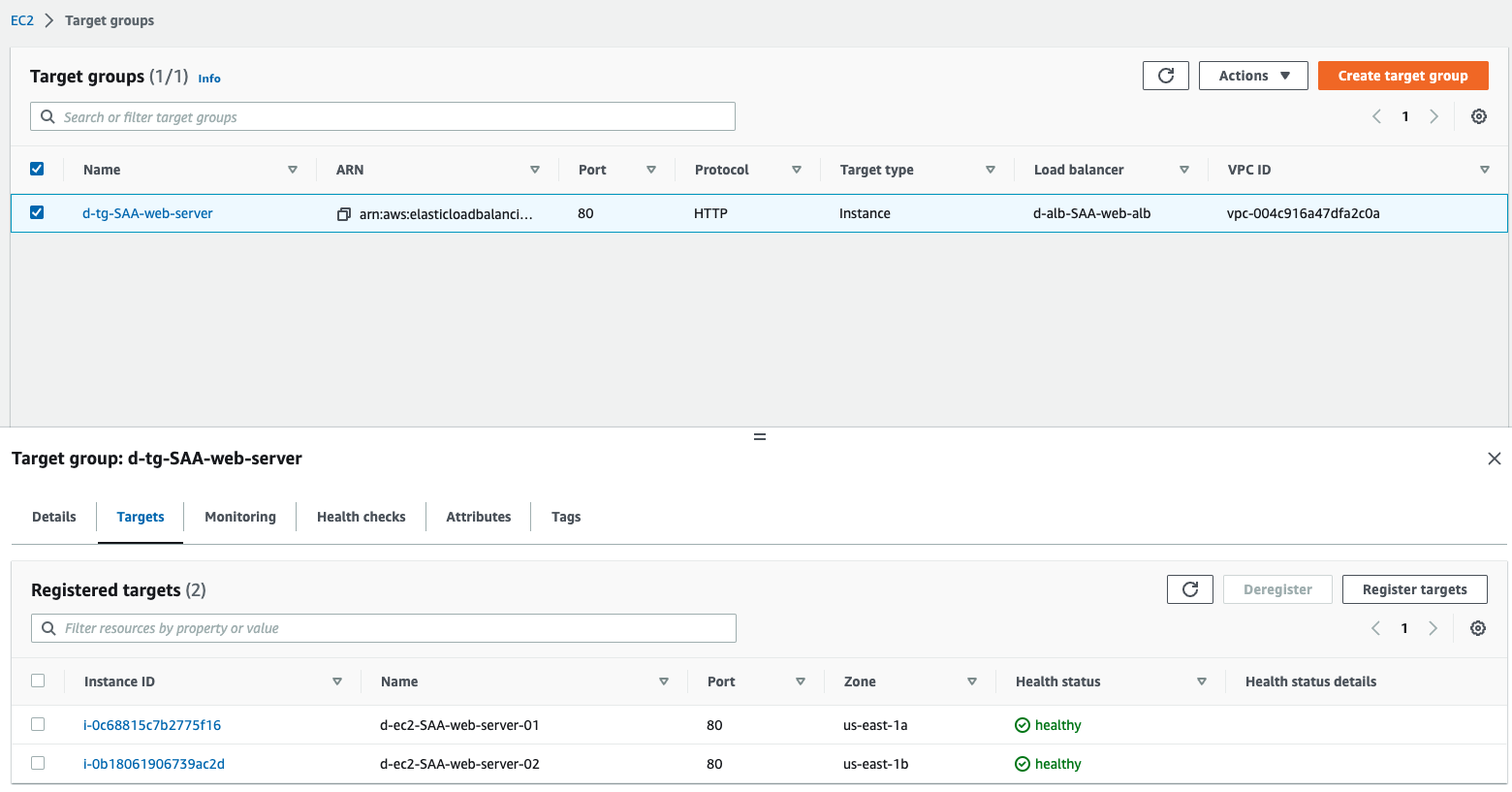Uncheck the d-tg-SAA-web-server row checkbox

pyautogui.click(x=37, y=212)
